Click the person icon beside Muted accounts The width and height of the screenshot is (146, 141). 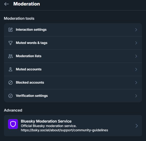pos(10,69)
